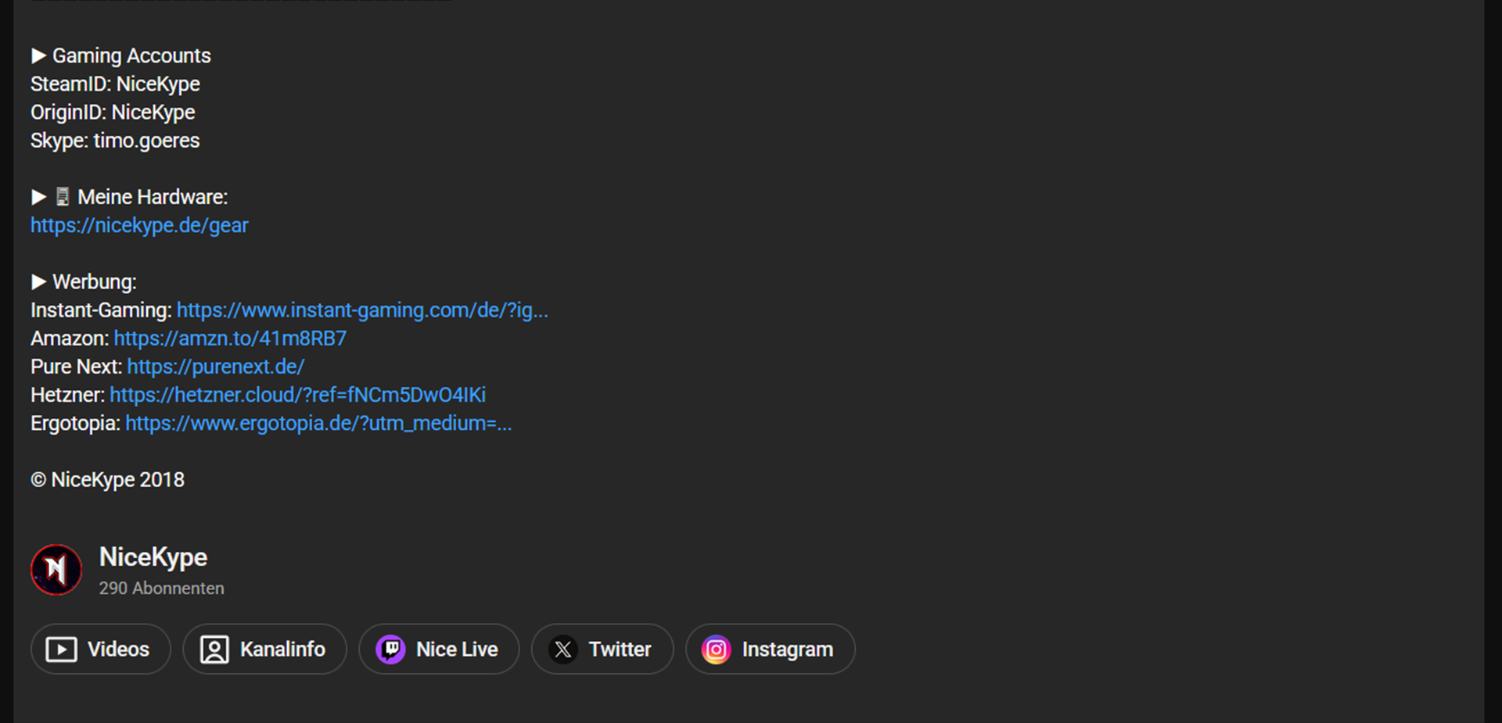The width and height of the screenshot is (1502, 723).
Task: Open the Instant-Gaming referral link
Action: [361, 310]
